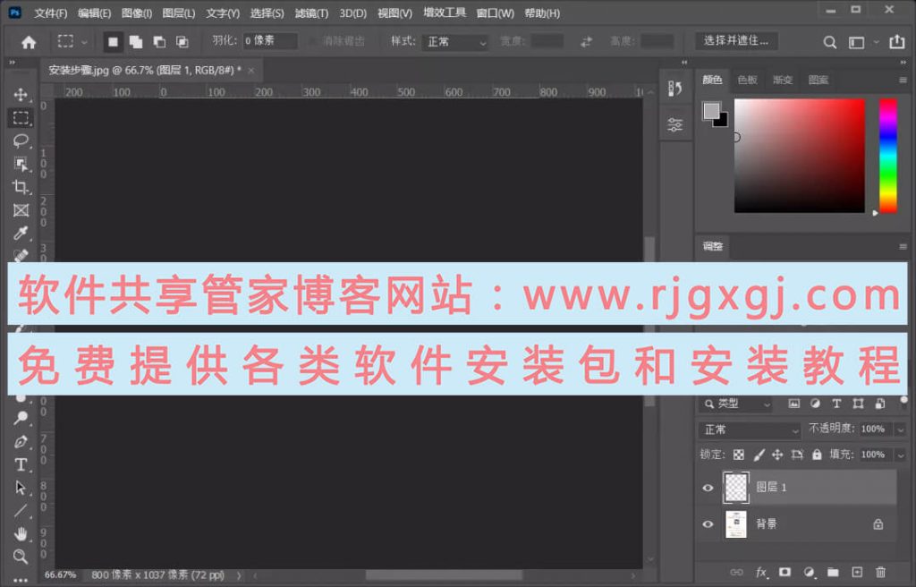Toggle filter for pixel layers
This screenshot has height=587, width=916.
[794, 404]
